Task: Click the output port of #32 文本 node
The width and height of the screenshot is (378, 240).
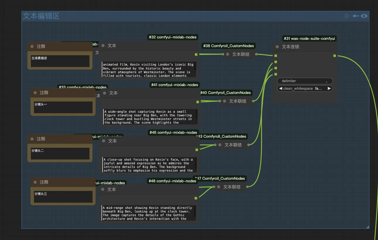Action: pyautogui.click(x=196, y=55)
